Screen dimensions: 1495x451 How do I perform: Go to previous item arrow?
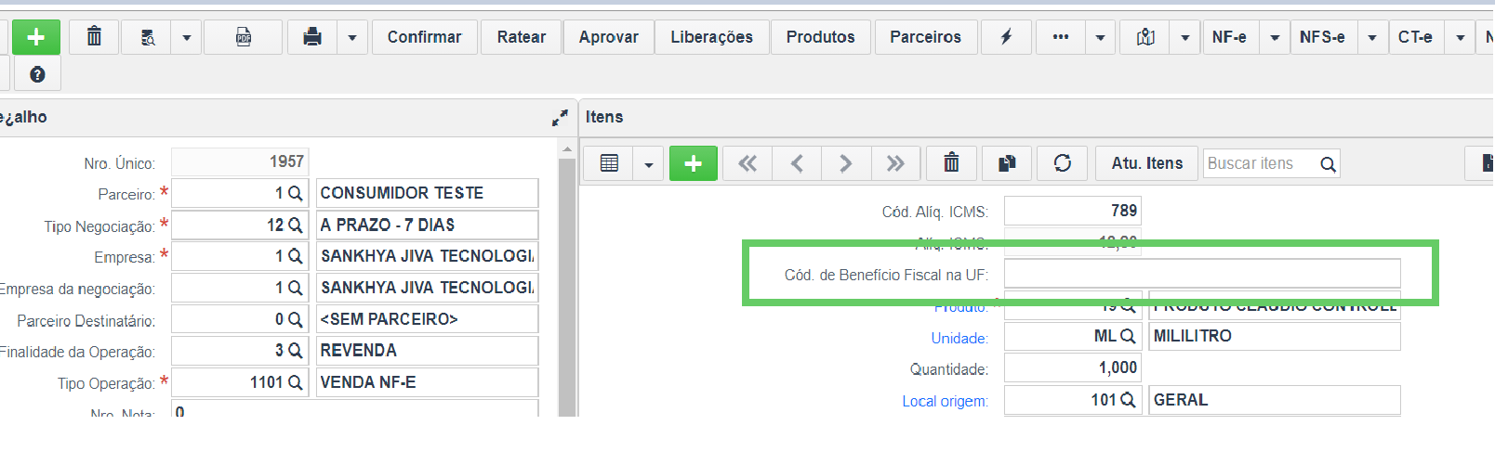pos(797,163)
